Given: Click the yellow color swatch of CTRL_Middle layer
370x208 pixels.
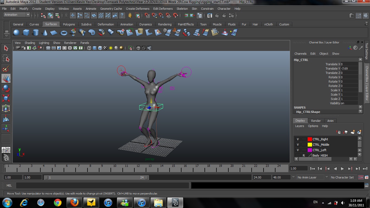Looking at the screenshot, I should pyautogui.click(x=310, y=144).
